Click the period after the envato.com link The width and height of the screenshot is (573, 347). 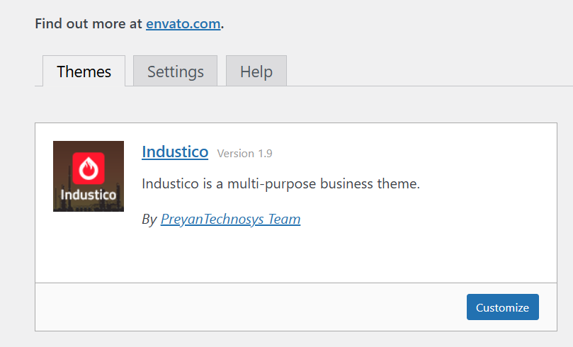pos(222,24)
